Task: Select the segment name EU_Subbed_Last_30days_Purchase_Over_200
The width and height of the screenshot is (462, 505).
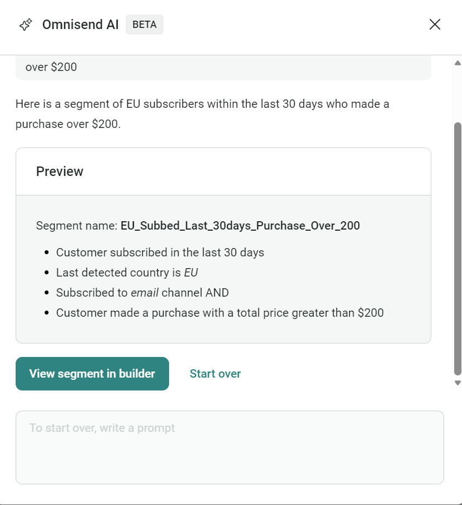Action: tap(240, 226)
